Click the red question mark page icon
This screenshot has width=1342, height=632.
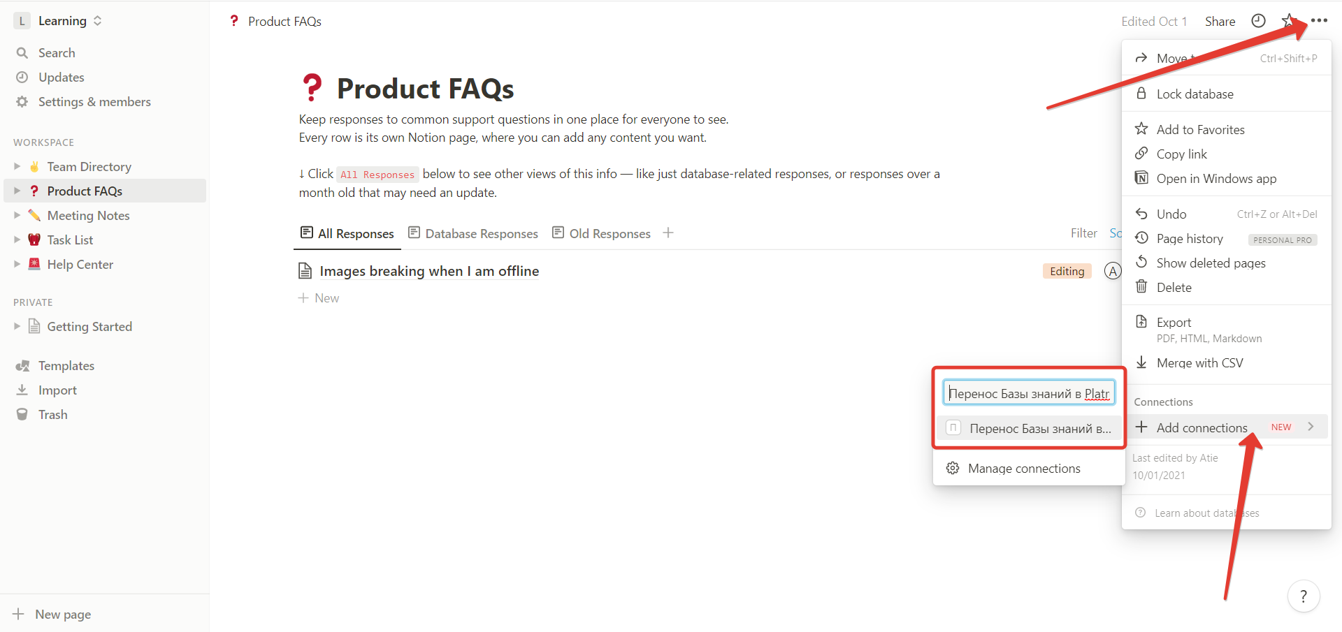coord(312,89)
